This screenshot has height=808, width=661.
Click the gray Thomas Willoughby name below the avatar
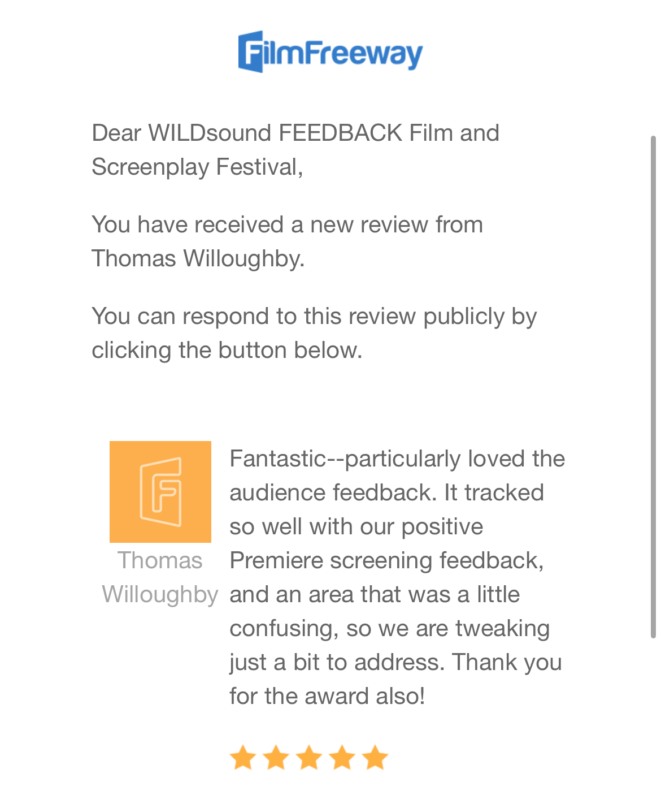pos(160,577)
